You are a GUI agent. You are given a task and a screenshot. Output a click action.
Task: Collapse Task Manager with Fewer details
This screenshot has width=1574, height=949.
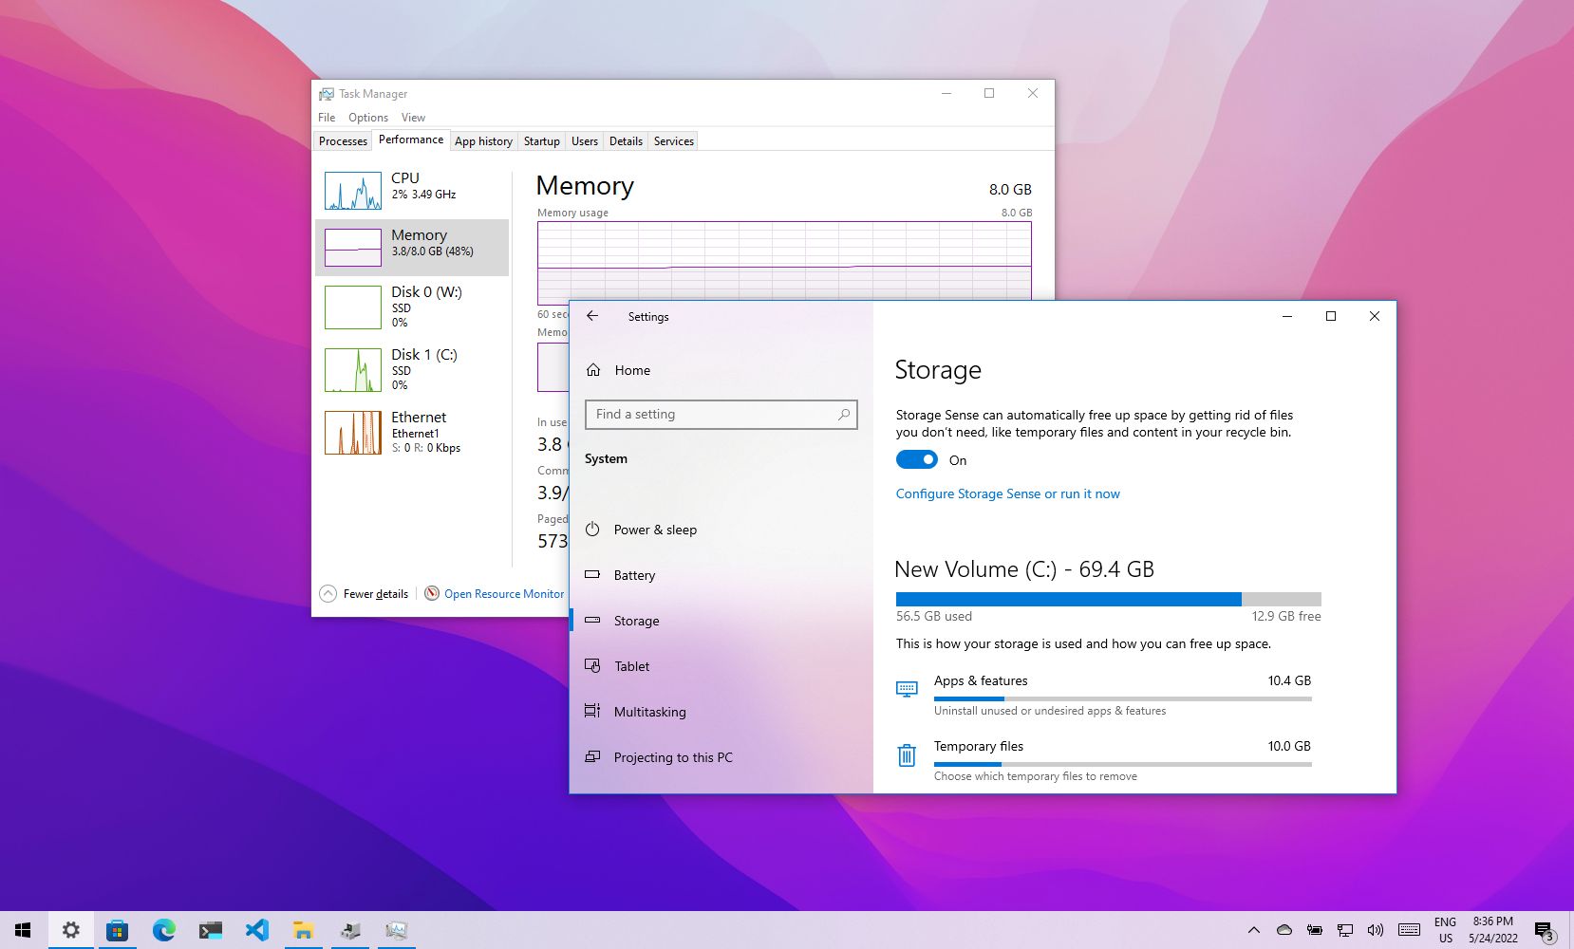pos(365,594)
